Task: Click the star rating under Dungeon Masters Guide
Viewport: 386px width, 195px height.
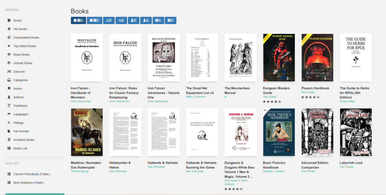Action: tap(272, 101)
